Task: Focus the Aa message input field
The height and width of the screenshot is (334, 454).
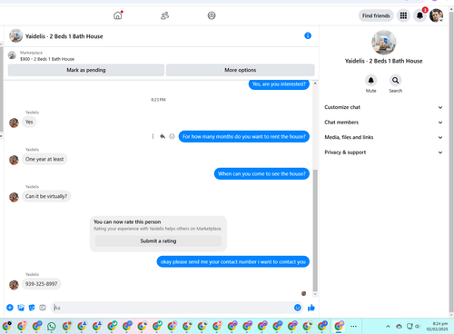Action: [x=171, y=308]
